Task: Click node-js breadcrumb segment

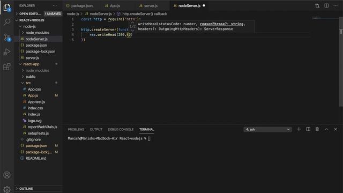Action: point(73,14)
